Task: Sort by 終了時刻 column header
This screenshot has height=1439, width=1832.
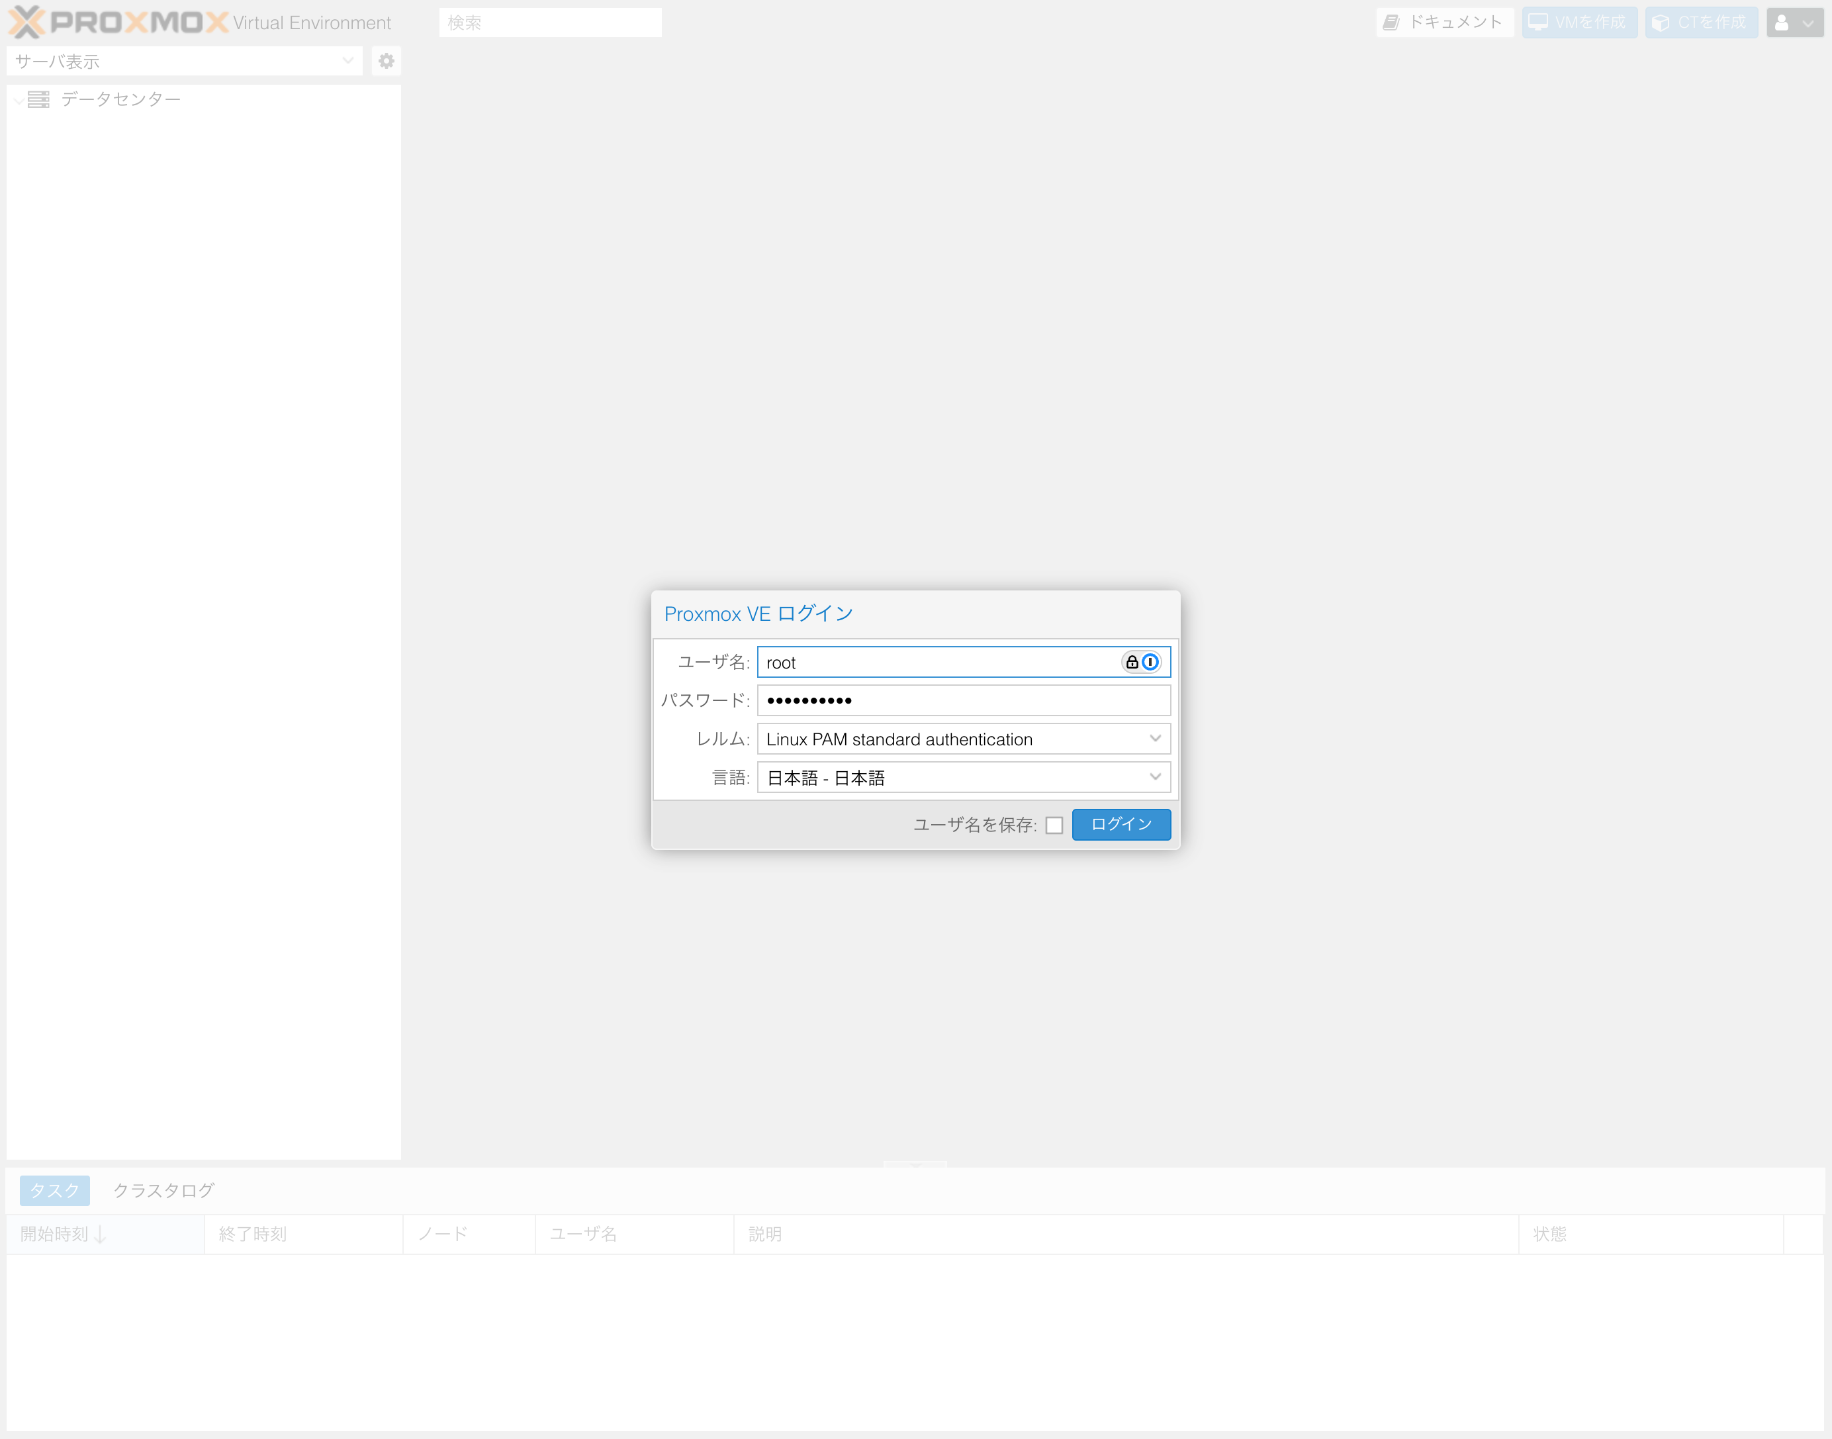Action: (x=303, y=1234)
